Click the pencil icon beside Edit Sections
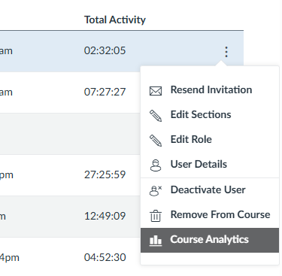The image size is (282, 276). [x=156, y=116]
